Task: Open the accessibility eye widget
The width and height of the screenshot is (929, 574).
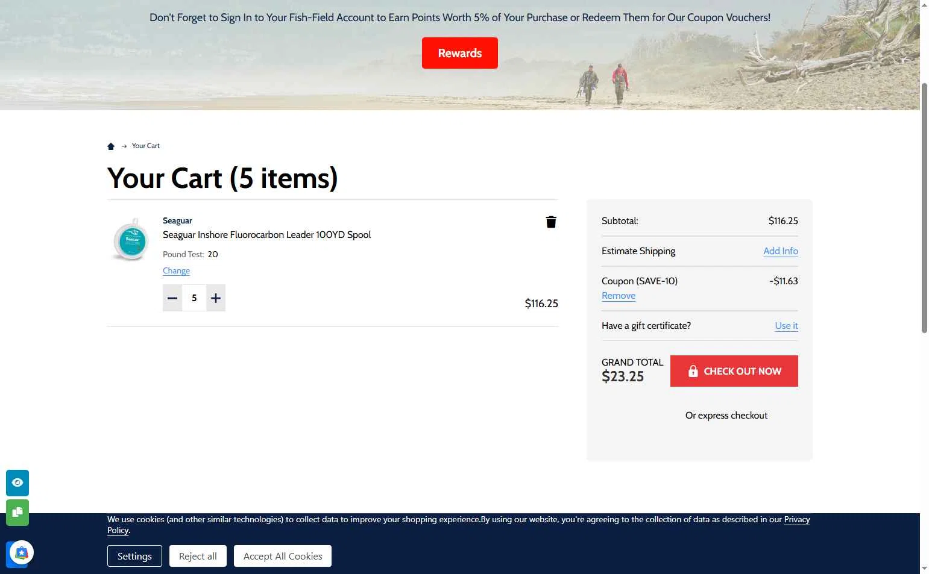Action: click(x=17, y=483)
